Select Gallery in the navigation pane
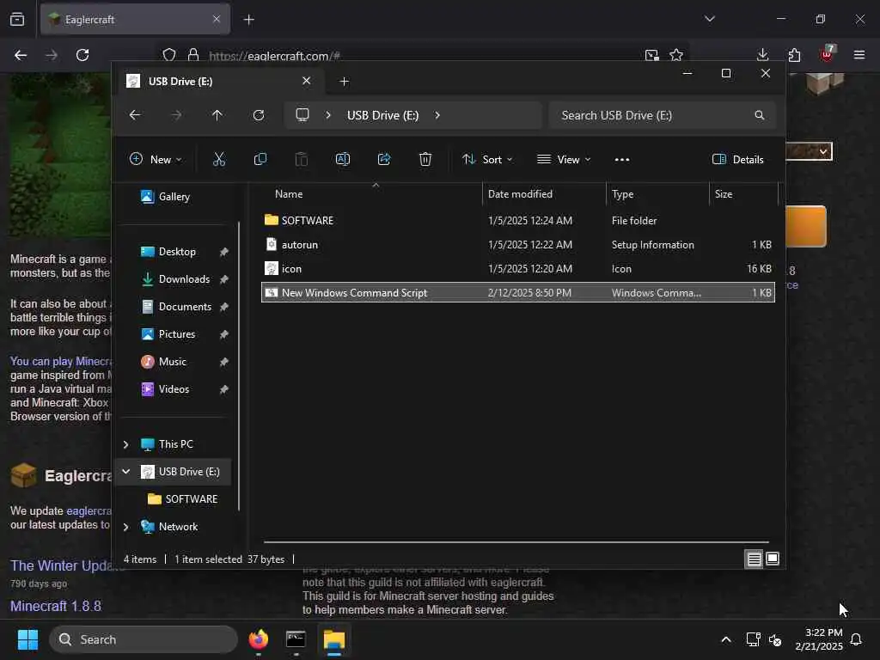Screen dimensions: 880x660 coord(166,197)
